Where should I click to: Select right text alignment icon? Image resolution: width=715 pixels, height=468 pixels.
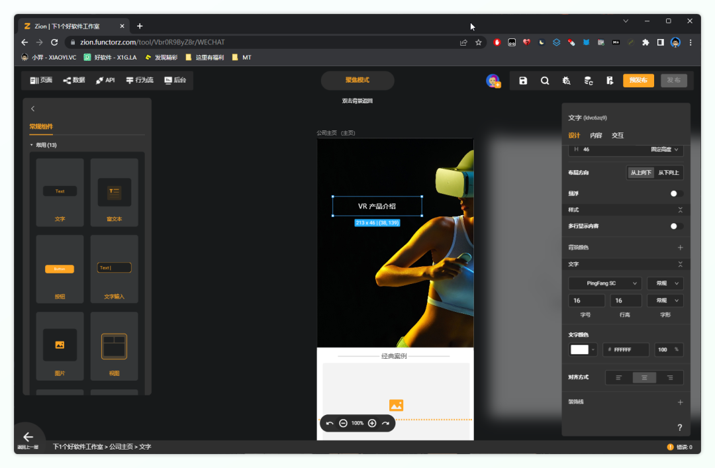670,377
